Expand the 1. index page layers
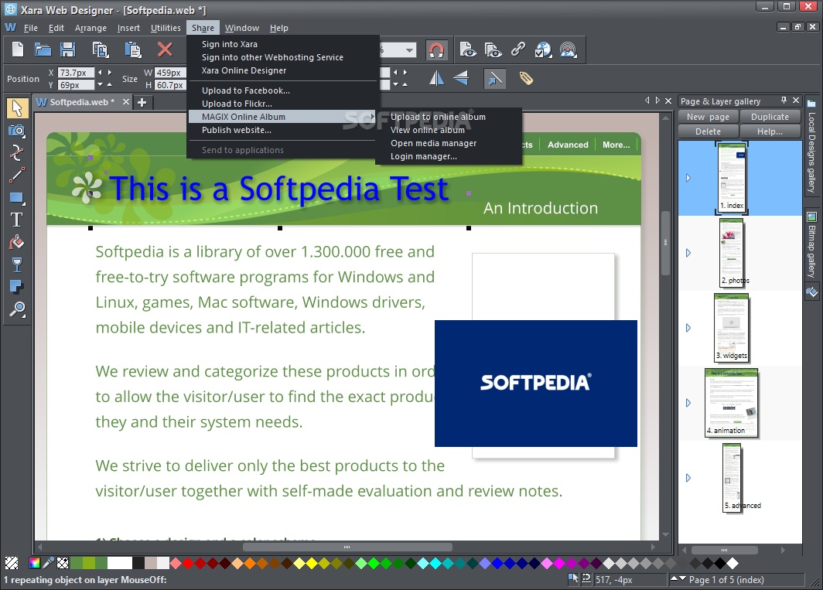Image resolution: width=823 pixels, height=590 pixels. (688, 178)
